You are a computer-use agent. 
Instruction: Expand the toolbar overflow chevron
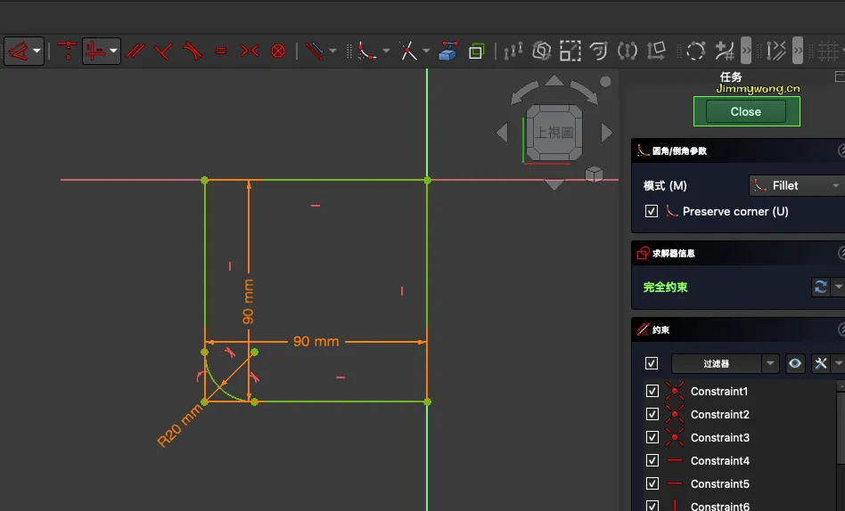pyautogui.click(x=746, y=50)
